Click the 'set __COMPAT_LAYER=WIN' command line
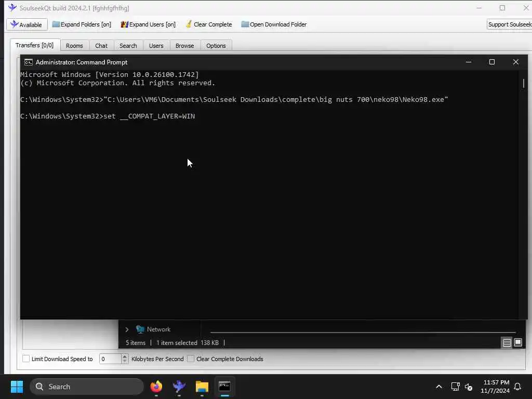The image size is (532, 399). click(108, 116)
